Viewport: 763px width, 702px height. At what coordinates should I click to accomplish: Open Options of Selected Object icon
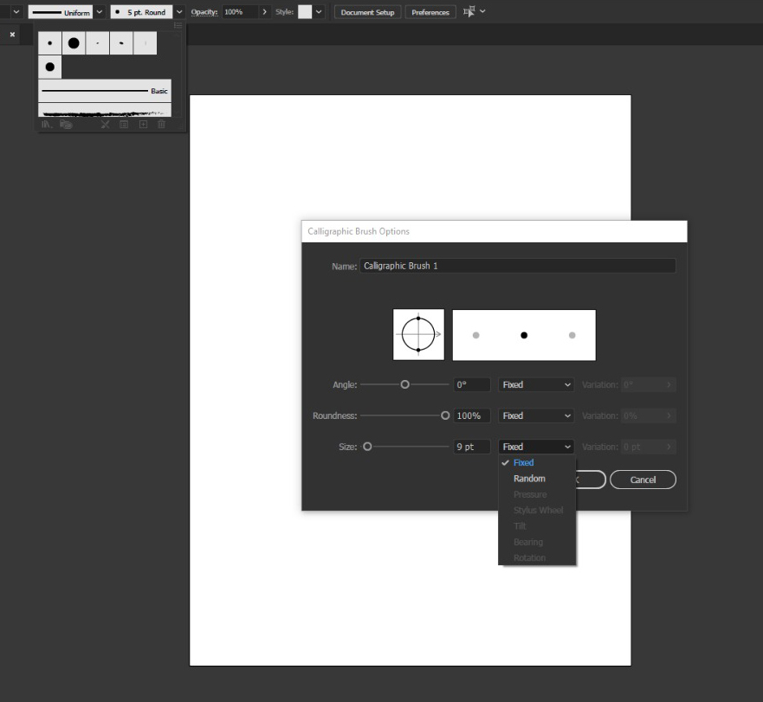[x=124, y=125]
